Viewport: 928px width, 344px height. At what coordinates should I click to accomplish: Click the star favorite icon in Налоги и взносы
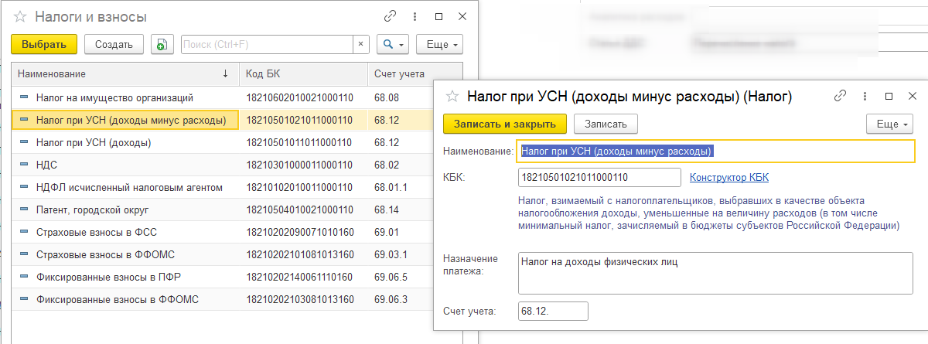pyautogui.click(x=21, y=17)
